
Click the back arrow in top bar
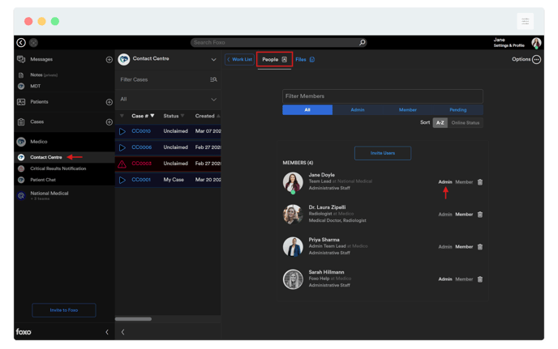(21, 43)
